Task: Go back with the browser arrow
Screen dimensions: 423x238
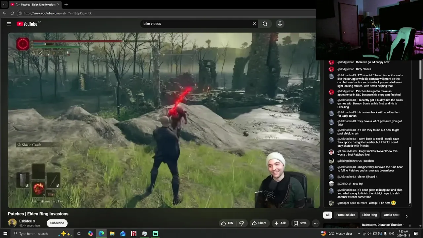Action: (x=4, y=13)
